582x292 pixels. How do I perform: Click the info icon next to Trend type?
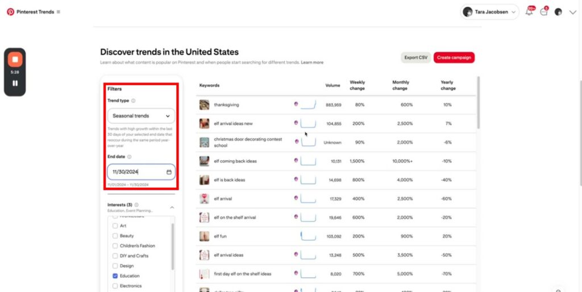pyautogui.click(x=133, y=101)
